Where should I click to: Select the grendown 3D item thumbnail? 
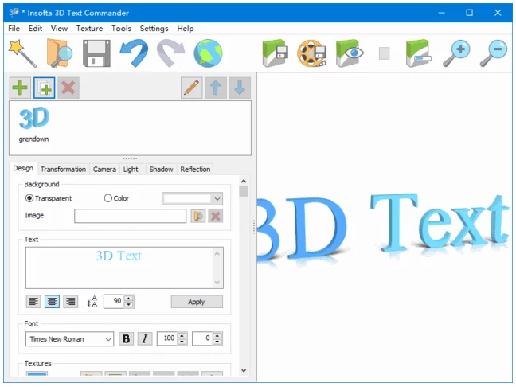[x=33, y=123]
